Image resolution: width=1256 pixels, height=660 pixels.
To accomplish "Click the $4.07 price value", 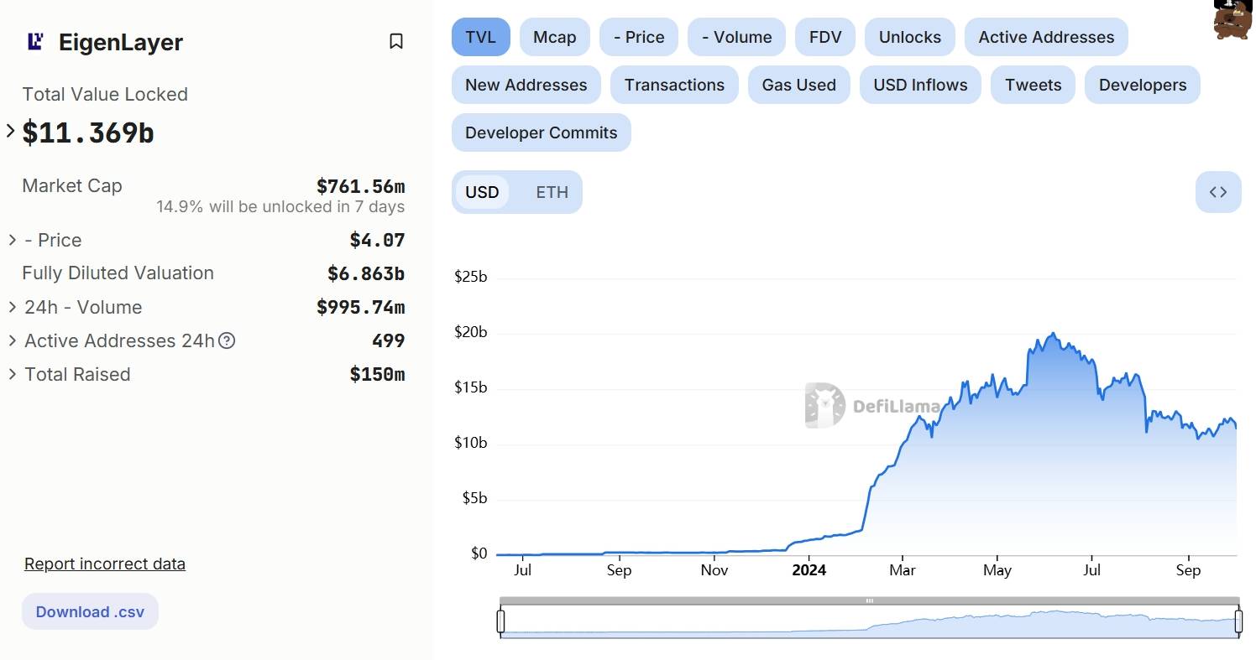I will click(378, 240).
